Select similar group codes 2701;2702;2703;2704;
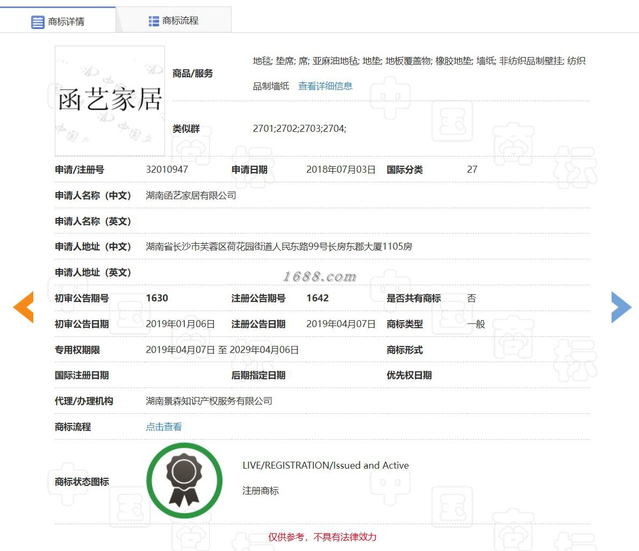Viewport: 639px width, 551px height. click(299, 129)
